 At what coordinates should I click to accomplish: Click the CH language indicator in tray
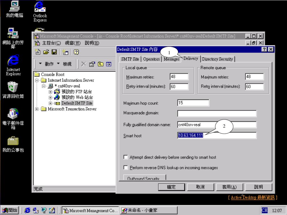pyautogui.click(x=265, y=210)
